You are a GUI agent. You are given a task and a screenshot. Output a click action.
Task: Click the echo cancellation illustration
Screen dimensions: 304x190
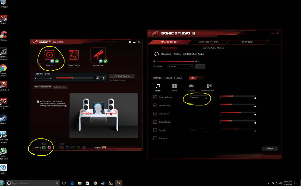click(x=104, y=116)
